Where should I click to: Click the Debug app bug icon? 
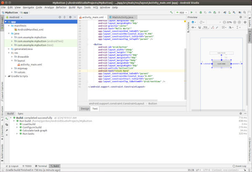pyautogui.click(x=201, y=12)
